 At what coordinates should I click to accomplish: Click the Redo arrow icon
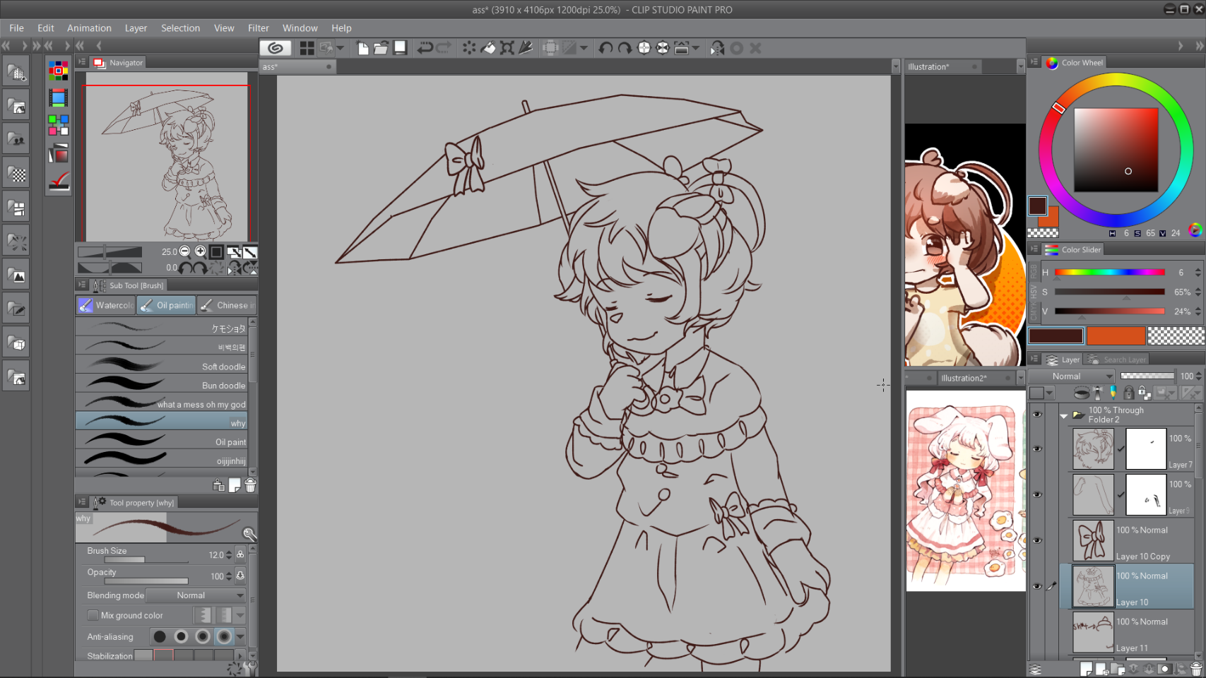click(444, 48)
